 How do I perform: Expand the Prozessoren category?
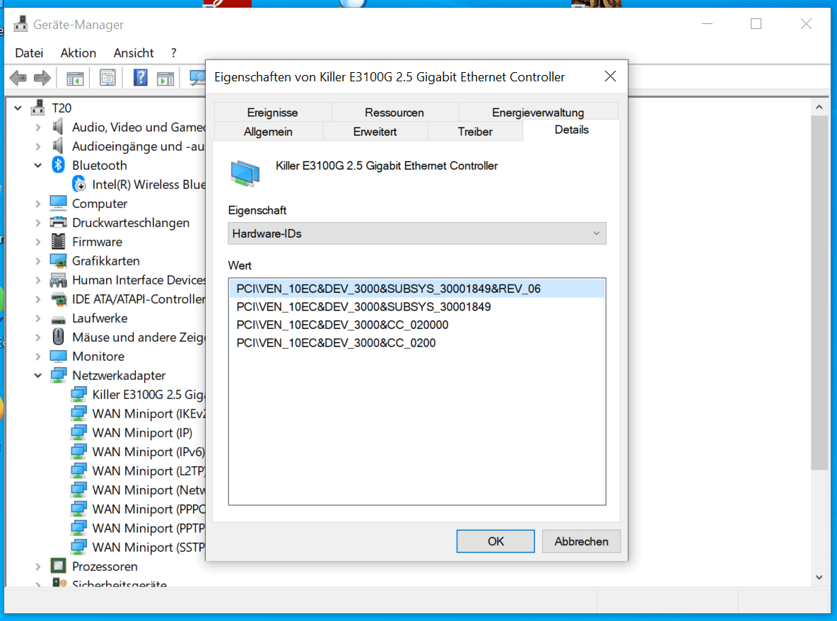pyautogui.click(x=38, y=567)
